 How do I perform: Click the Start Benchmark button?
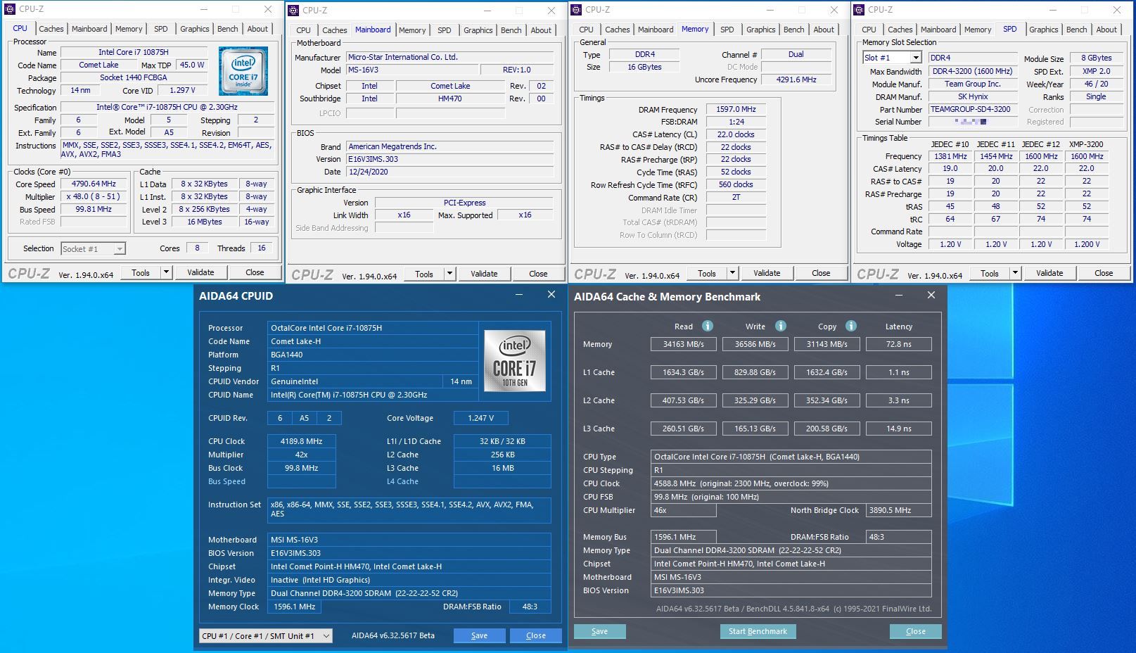tap(758, 631)
